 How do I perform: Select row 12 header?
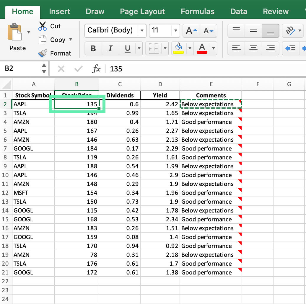point(5,193)
